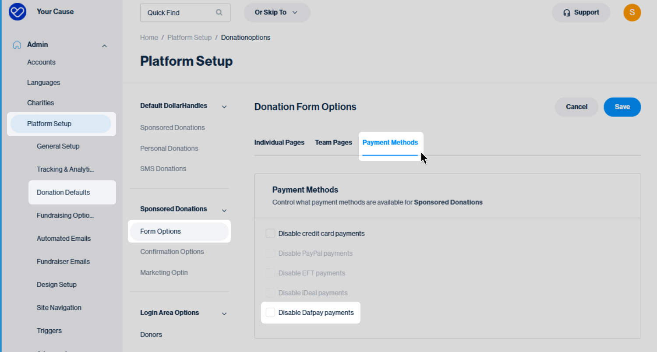Click the Support headset icon
Viewport: 657px width, 352px height.
567,13
